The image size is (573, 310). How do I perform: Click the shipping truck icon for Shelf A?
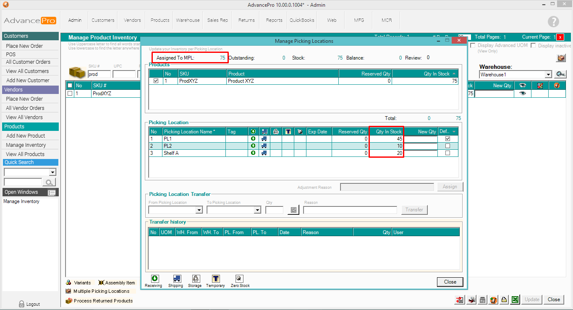(x=264, y=153)
